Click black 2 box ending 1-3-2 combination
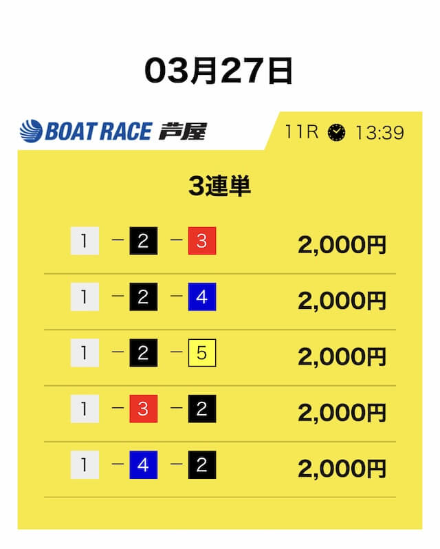The image size is (440, 549). [x=202, y=409]
